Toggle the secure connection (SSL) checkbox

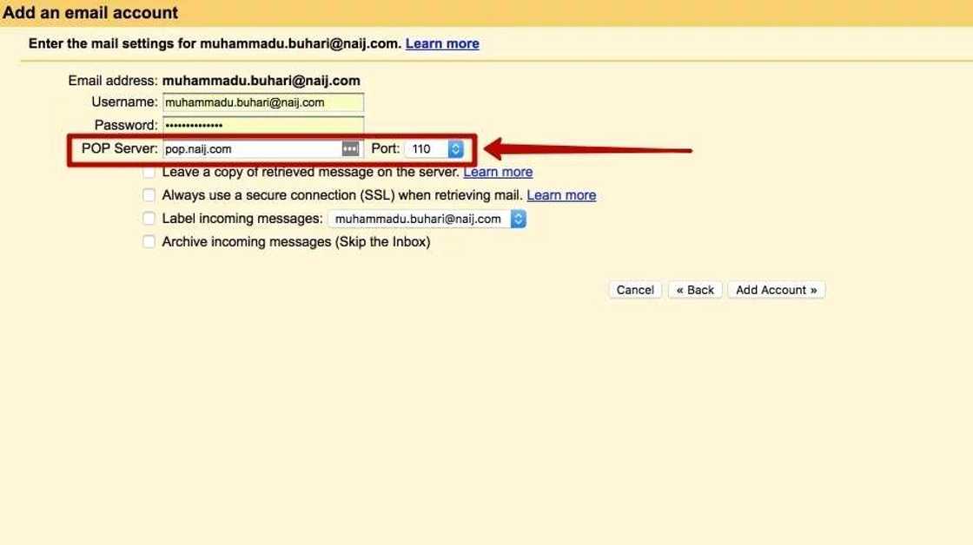coord(149,195)
